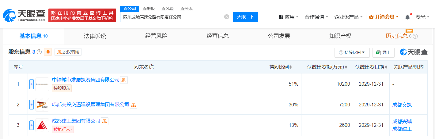Open 中铁城市发展投资集团有限公司 link
The width and height of the screenshot is (435, 139).
(86, 80)
